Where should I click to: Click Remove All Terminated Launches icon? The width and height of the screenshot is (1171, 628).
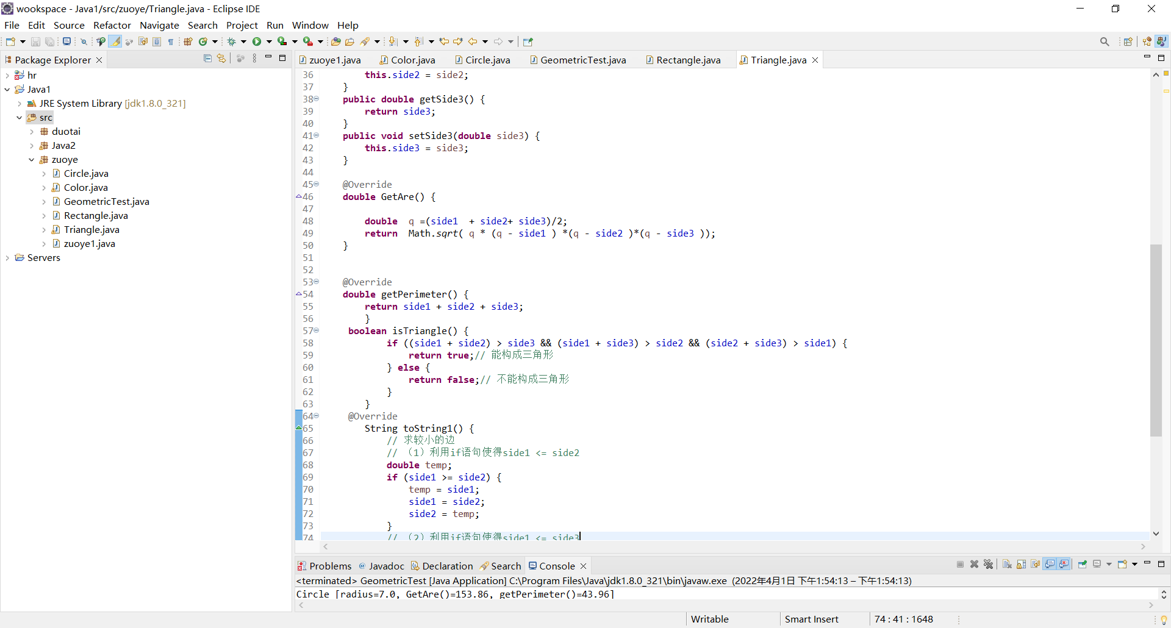[x=989, y=564]
